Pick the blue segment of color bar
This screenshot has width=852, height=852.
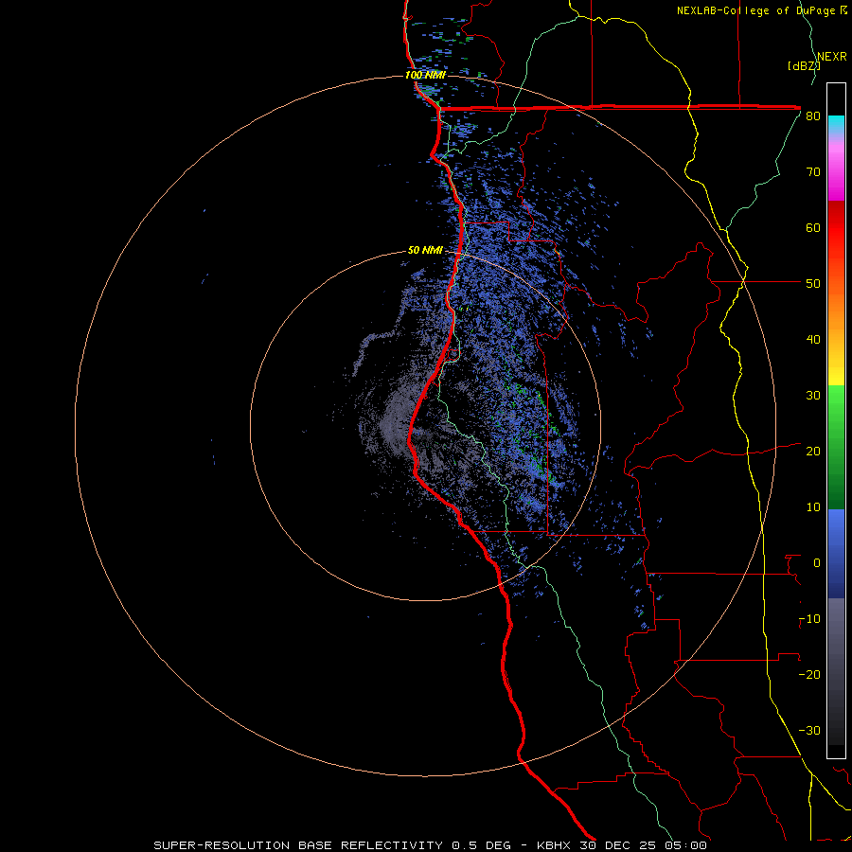pos(836,554)
